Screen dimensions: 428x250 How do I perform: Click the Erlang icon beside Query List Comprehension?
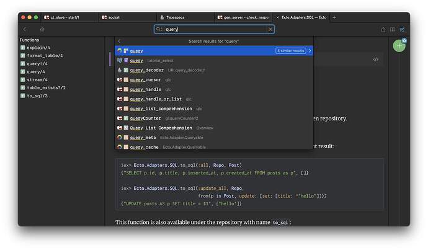click(120, 128)
